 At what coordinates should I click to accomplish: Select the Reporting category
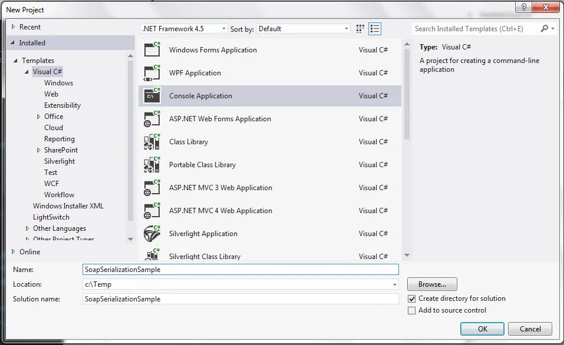(x=60, y=139)
